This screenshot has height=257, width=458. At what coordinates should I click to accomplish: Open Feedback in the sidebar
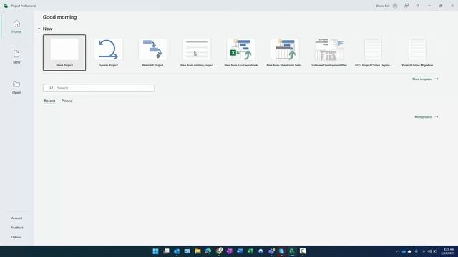(17, 228)
